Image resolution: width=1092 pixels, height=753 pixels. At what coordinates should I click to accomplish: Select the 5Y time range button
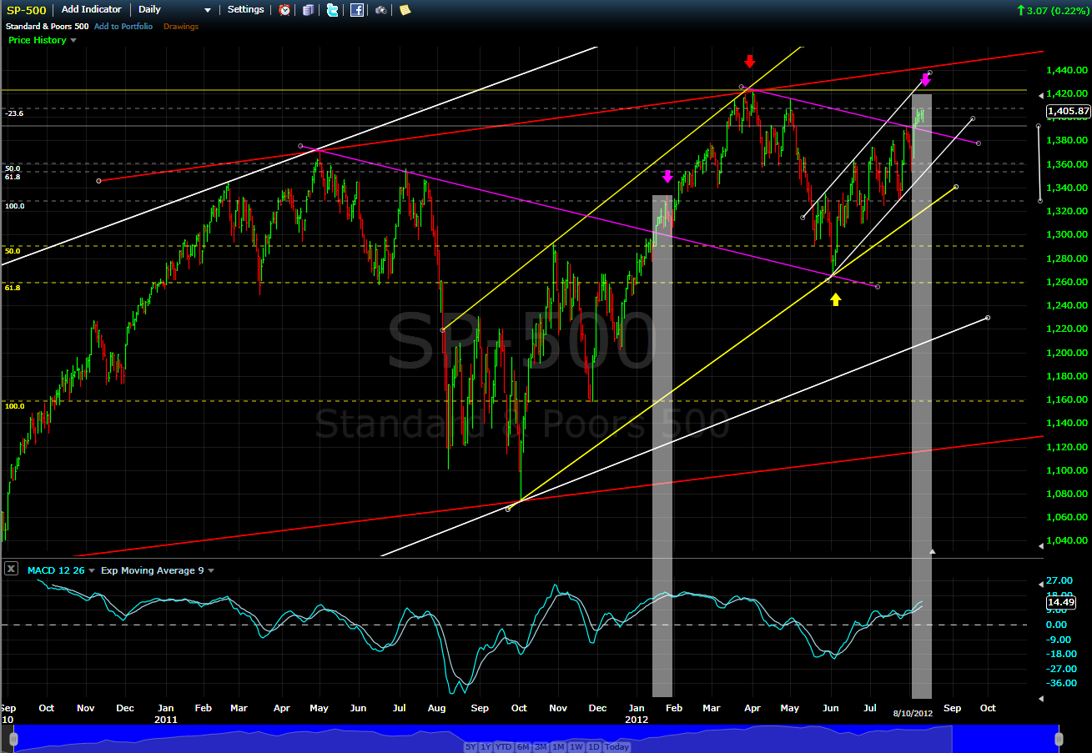pos(472,746)
